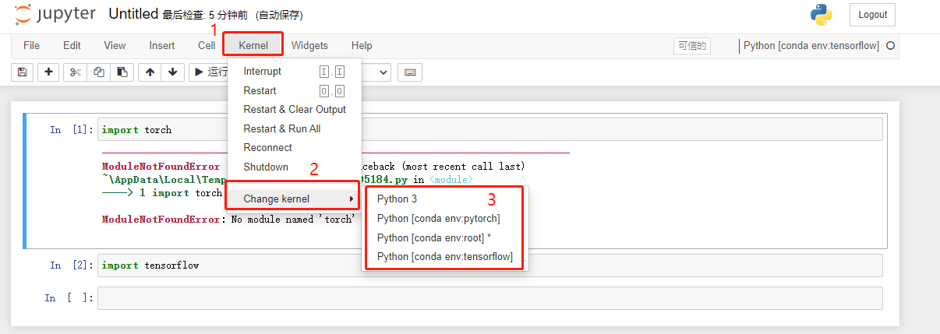Focus the import tensorflow code cell
The width and height of the screenshot is (940, 334).
[489, 265]
